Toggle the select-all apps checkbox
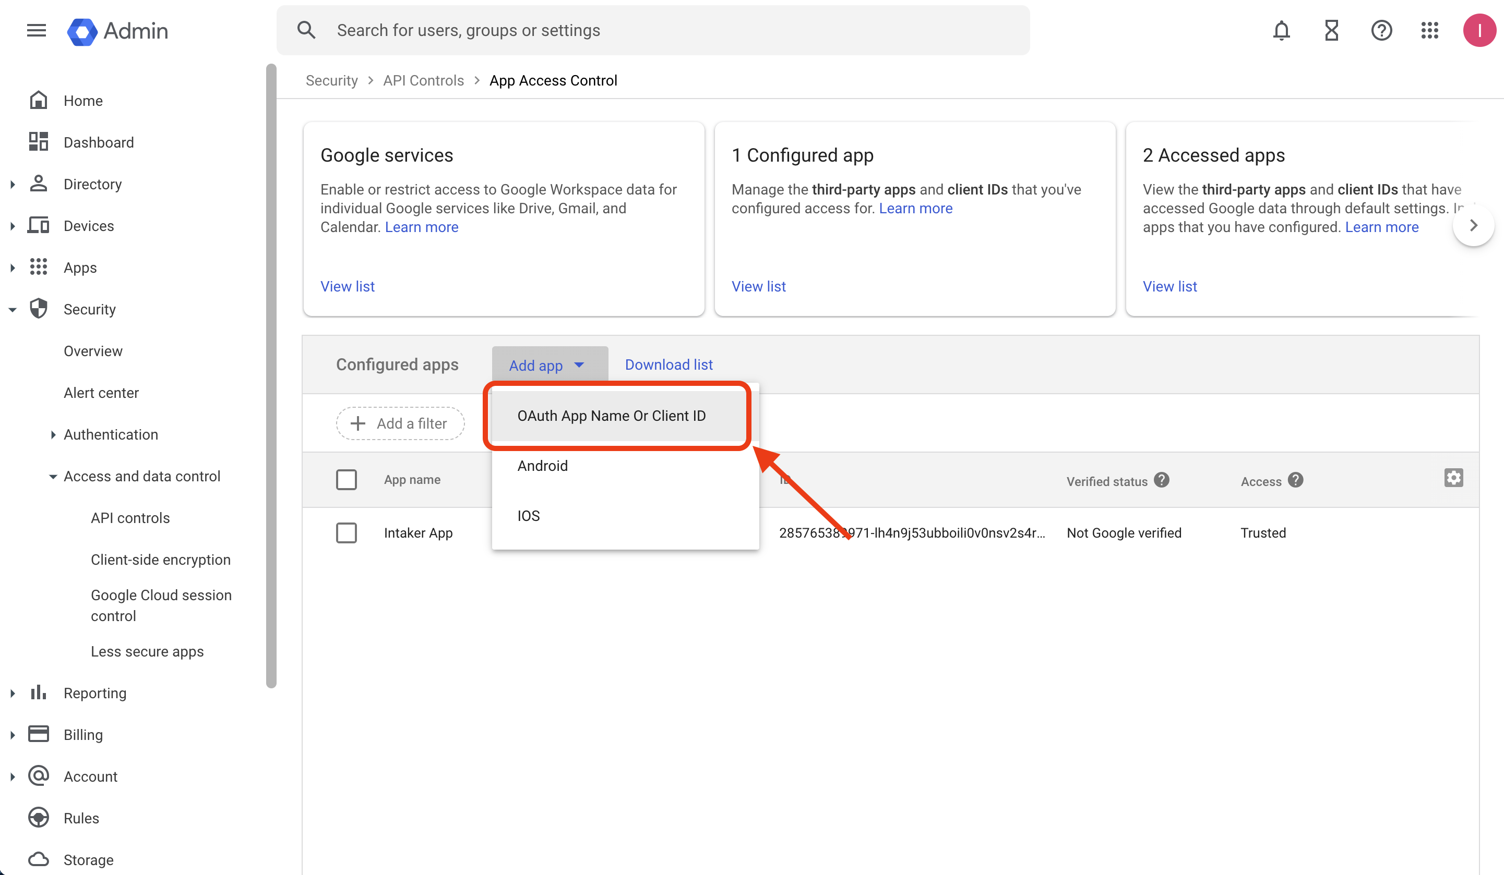 point(346,480)
